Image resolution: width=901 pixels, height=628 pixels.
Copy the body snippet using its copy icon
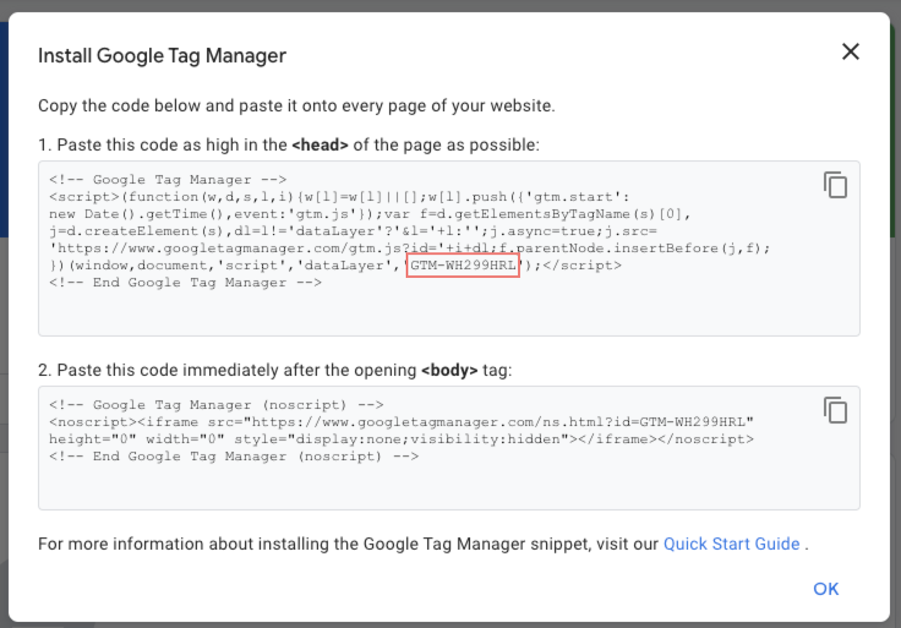click(x=836, y=410)
